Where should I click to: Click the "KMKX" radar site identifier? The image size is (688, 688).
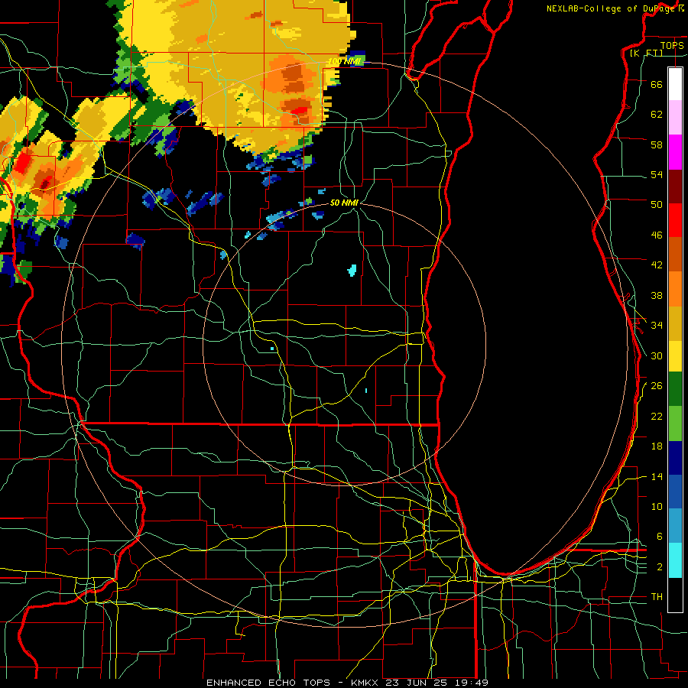pos(366,683)
